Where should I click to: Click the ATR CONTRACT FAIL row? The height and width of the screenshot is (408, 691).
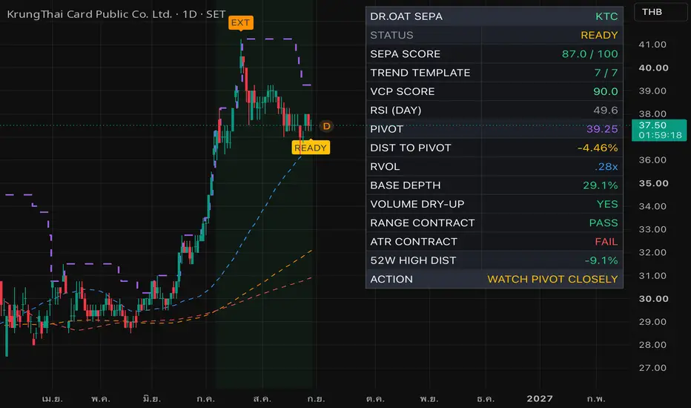click(494, 242)
